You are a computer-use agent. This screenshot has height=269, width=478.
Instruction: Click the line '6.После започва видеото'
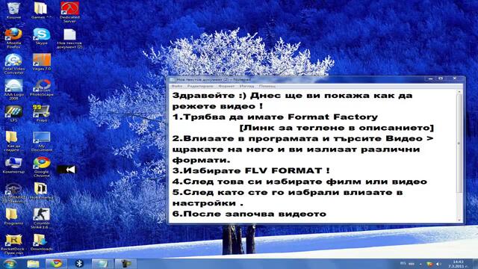[249, 214]
